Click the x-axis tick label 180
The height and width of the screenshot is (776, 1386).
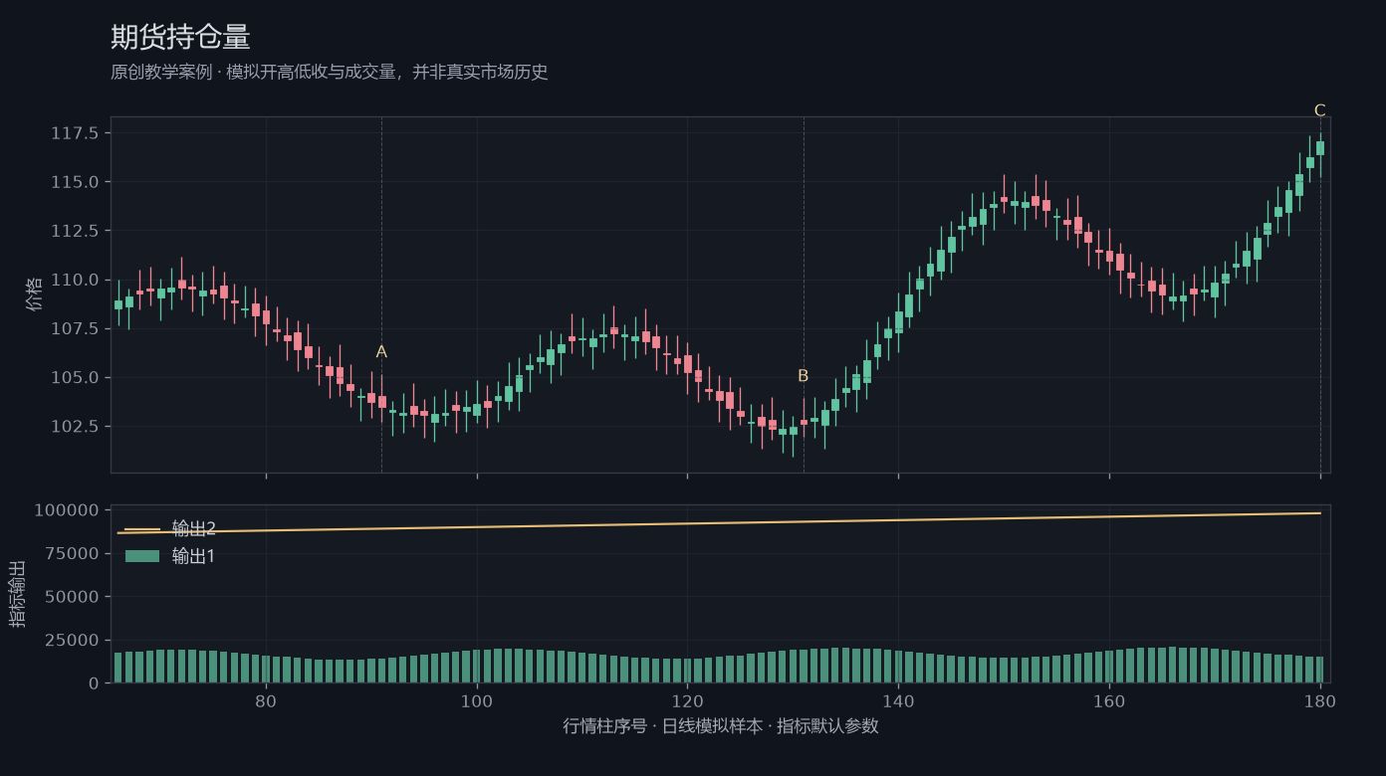pos(1320,700)
